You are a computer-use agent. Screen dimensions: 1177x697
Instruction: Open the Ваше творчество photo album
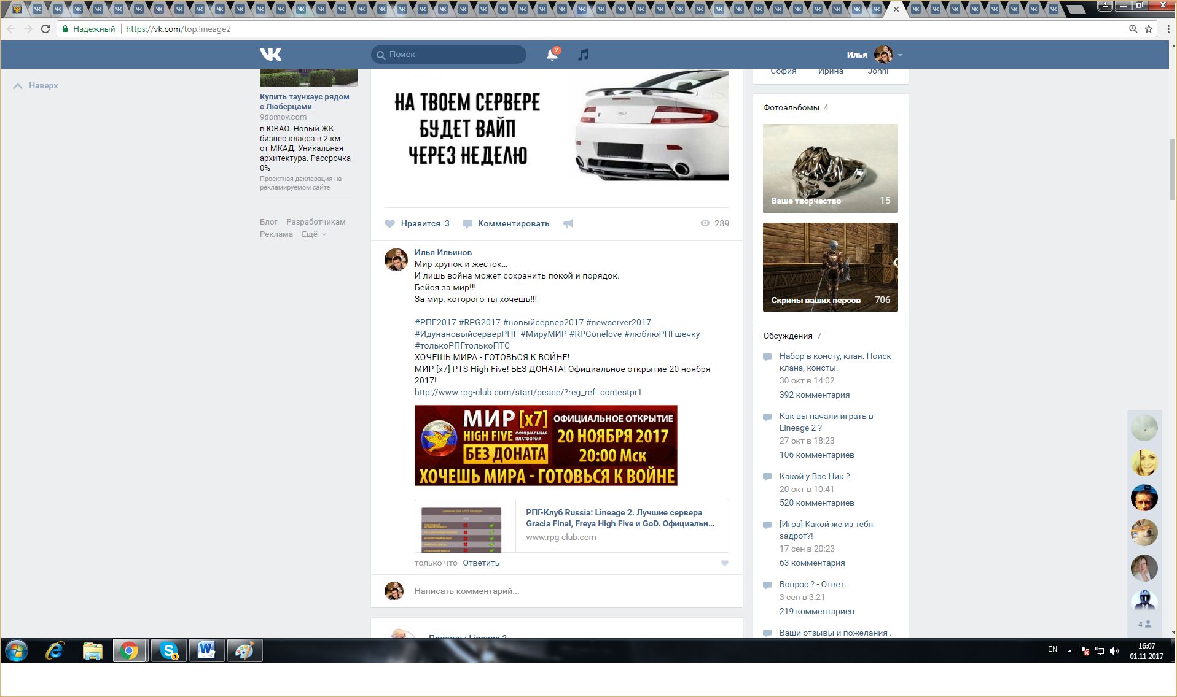[831, 168]
